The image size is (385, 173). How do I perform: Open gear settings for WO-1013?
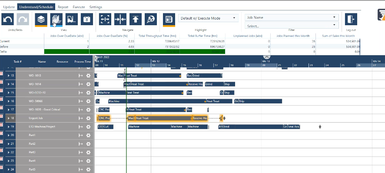[88, 76]
